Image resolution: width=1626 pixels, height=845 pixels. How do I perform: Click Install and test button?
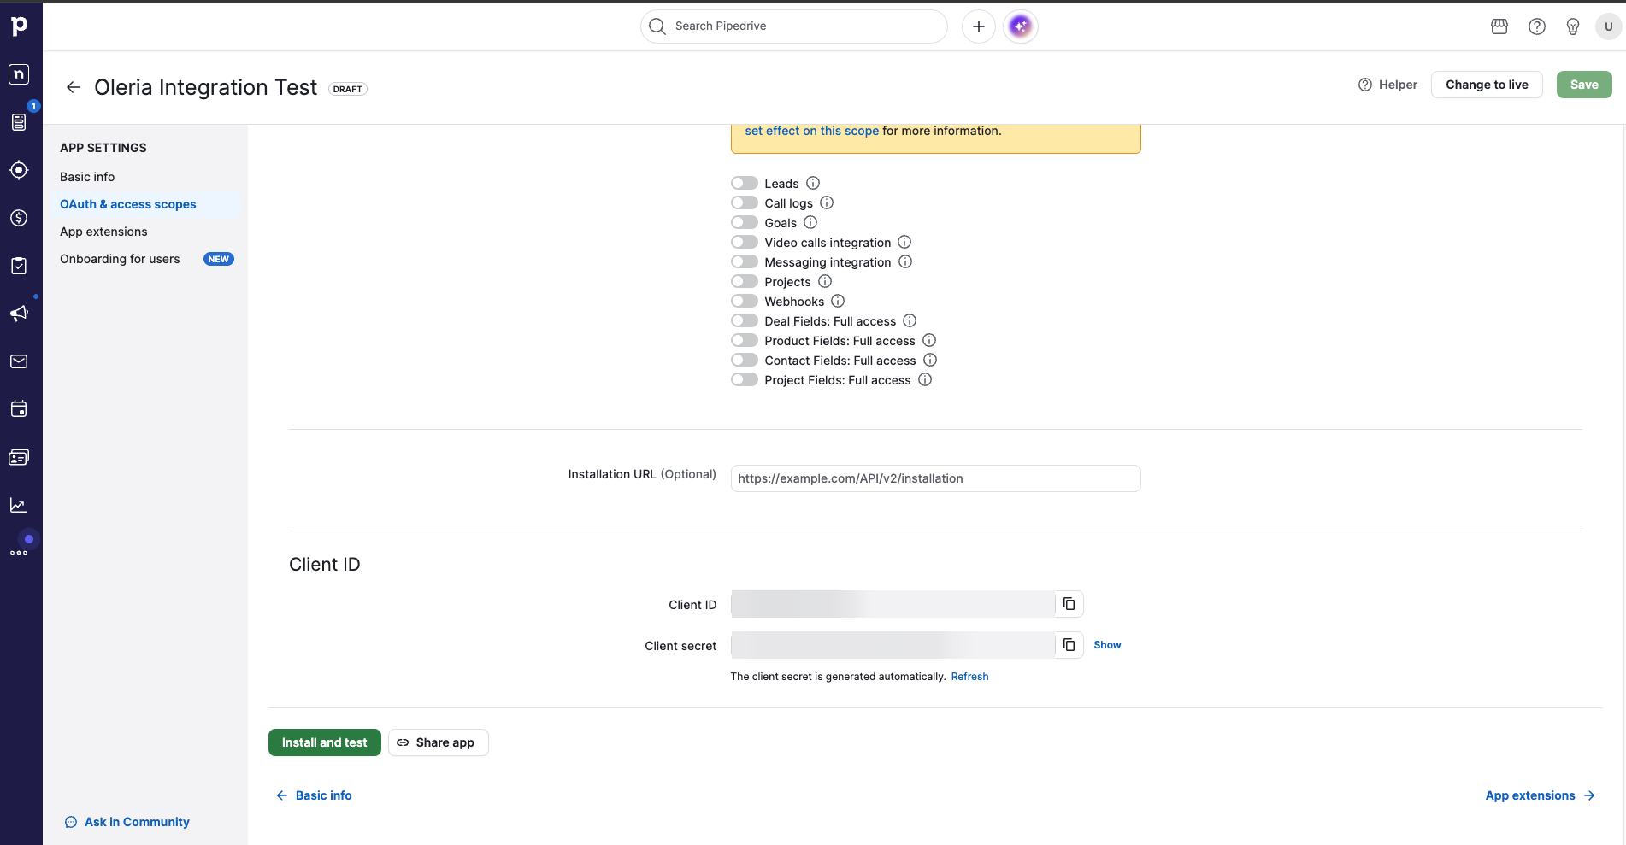tap(325, 742)
